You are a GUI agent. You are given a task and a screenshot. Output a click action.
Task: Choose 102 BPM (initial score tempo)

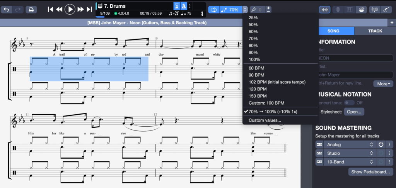point(280,82)
